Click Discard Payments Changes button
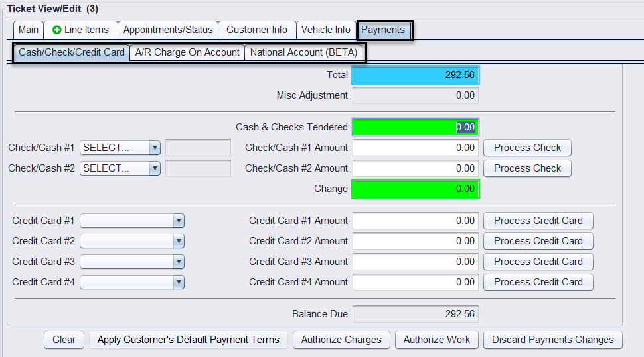 pyautogui.click(x=552, y=340)
